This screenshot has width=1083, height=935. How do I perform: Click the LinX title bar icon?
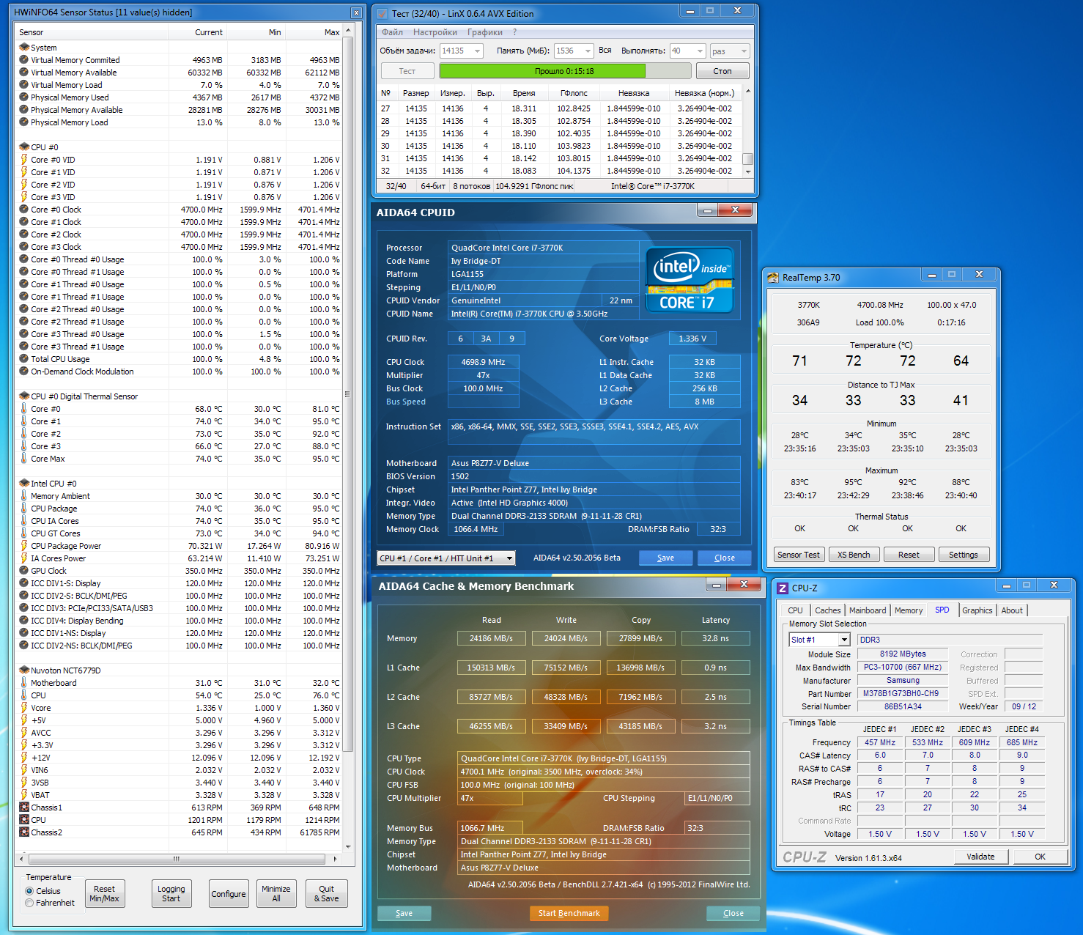[x=382, y=13]
